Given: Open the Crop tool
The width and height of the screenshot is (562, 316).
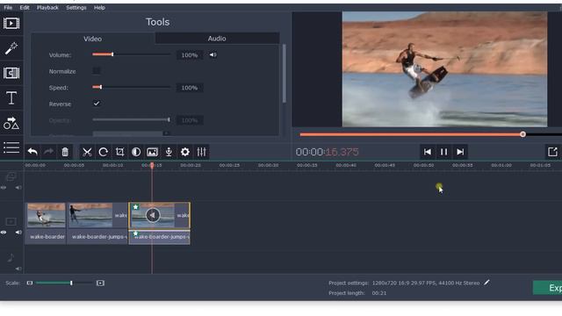Looking at the screenshot, I should pos(119,152).
